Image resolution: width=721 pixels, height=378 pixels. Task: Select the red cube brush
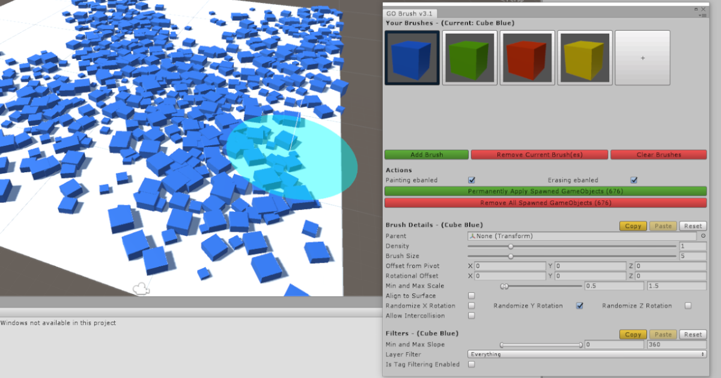tap(527, 57)
